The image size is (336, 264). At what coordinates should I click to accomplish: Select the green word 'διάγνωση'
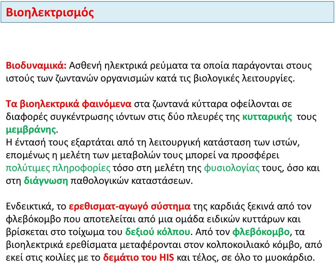pyautogui.click(x=46, y=181)
